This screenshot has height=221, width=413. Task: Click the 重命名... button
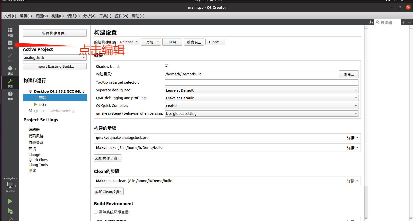coord(194,42)
